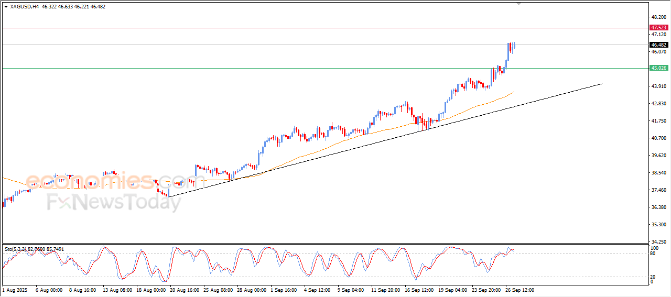
Task: Click the 26 Sep 12:00 date label
Action: click(x=521, y=289)
